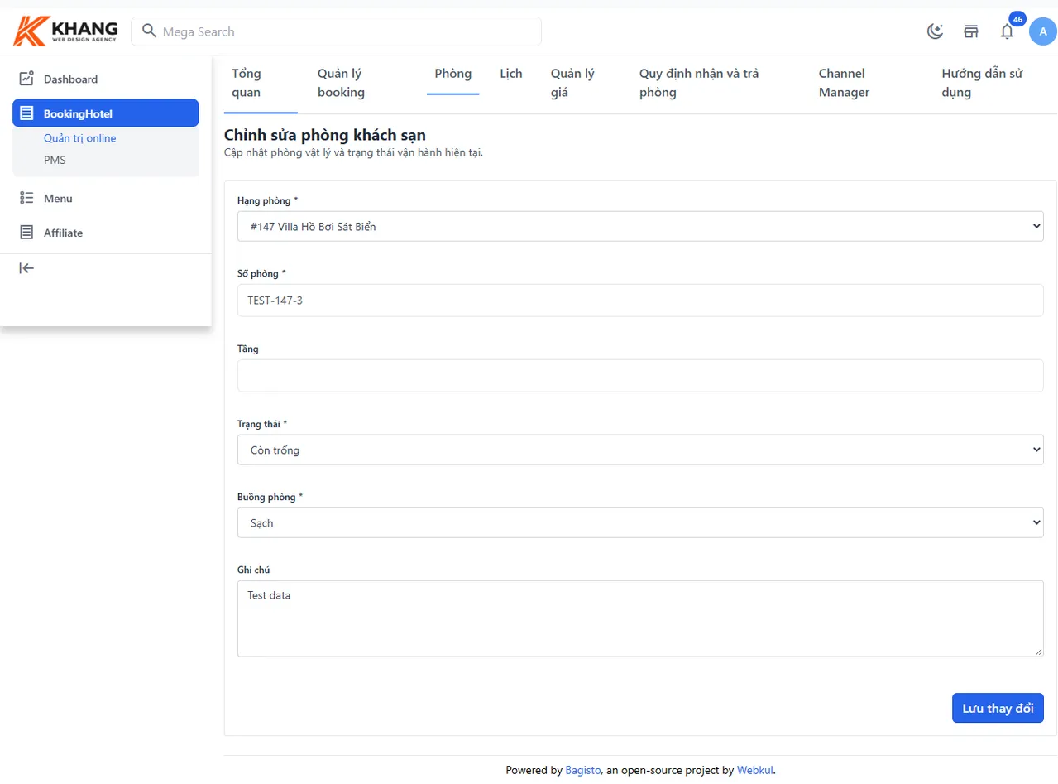
Task: Click the Số phòng input field
Action: pos(640,300)
